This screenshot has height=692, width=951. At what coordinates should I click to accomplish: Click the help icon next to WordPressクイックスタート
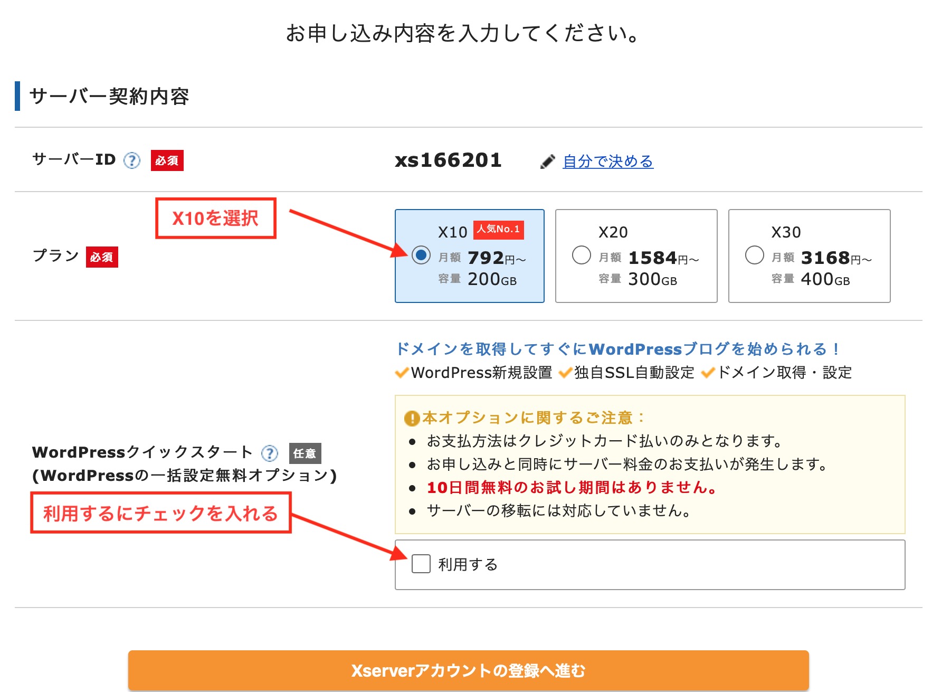point(270,453)
